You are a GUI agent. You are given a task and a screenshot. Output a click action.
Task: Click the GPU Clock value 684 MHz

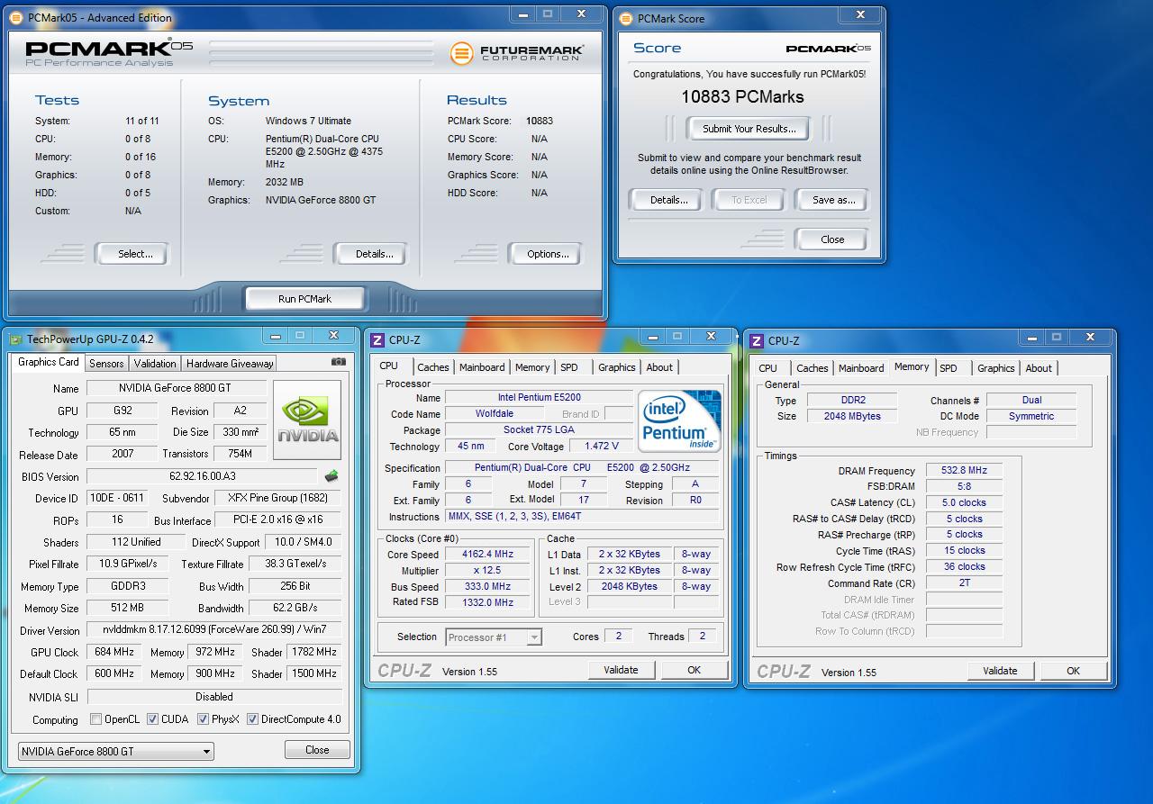point(113,652)
